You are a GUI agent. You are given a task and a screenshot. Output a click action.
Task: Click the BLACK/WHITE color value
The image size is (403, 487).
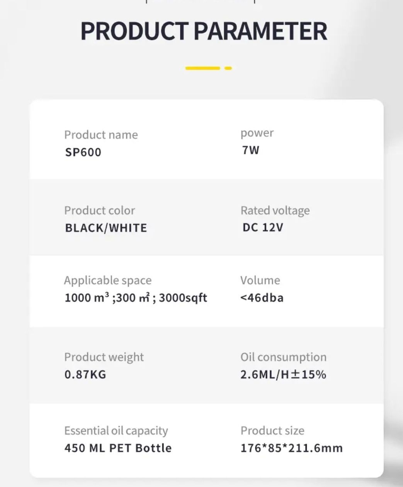tap(106, 228)
